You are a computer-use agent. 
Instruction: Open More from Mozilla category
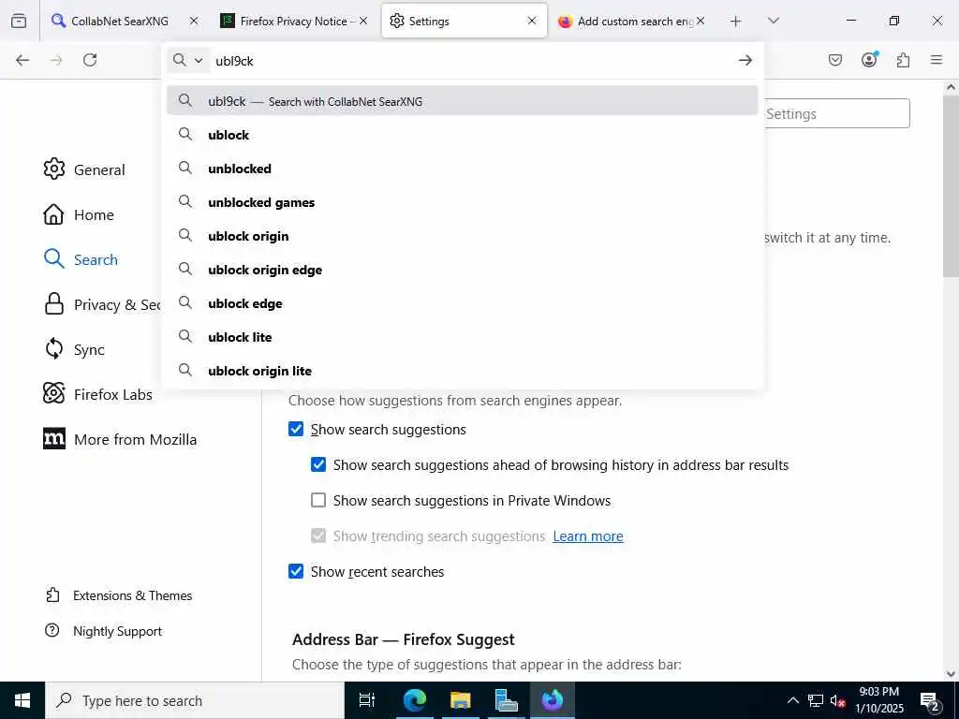coord(135,439)
